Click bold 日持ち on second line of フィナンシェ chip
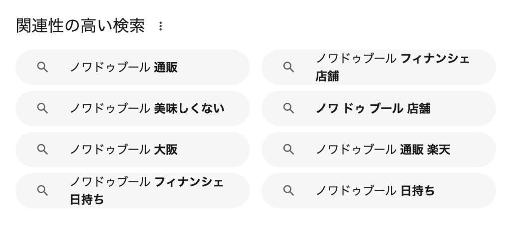Viewport: 510px width, 227px height. (87, 200)
